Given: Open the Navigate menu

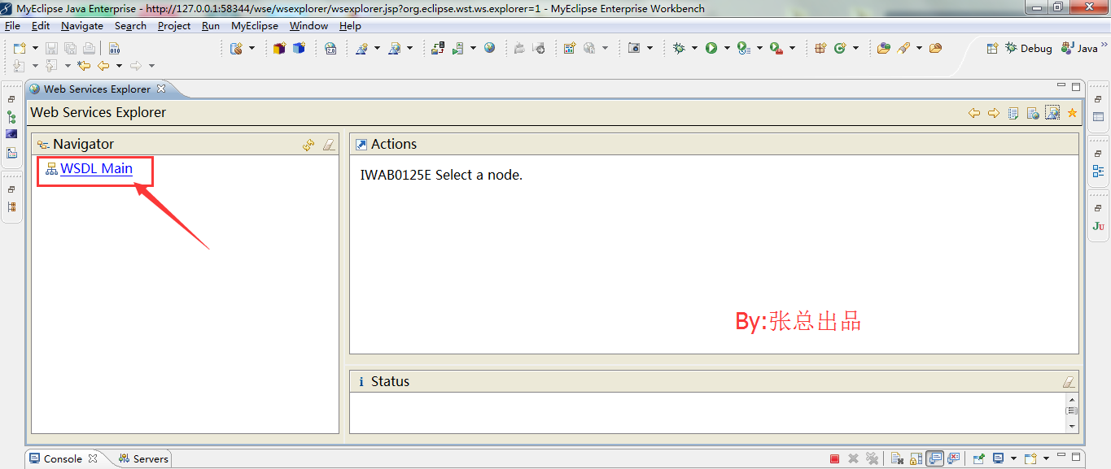Looking at the screenshot, I should pos(82,26).
